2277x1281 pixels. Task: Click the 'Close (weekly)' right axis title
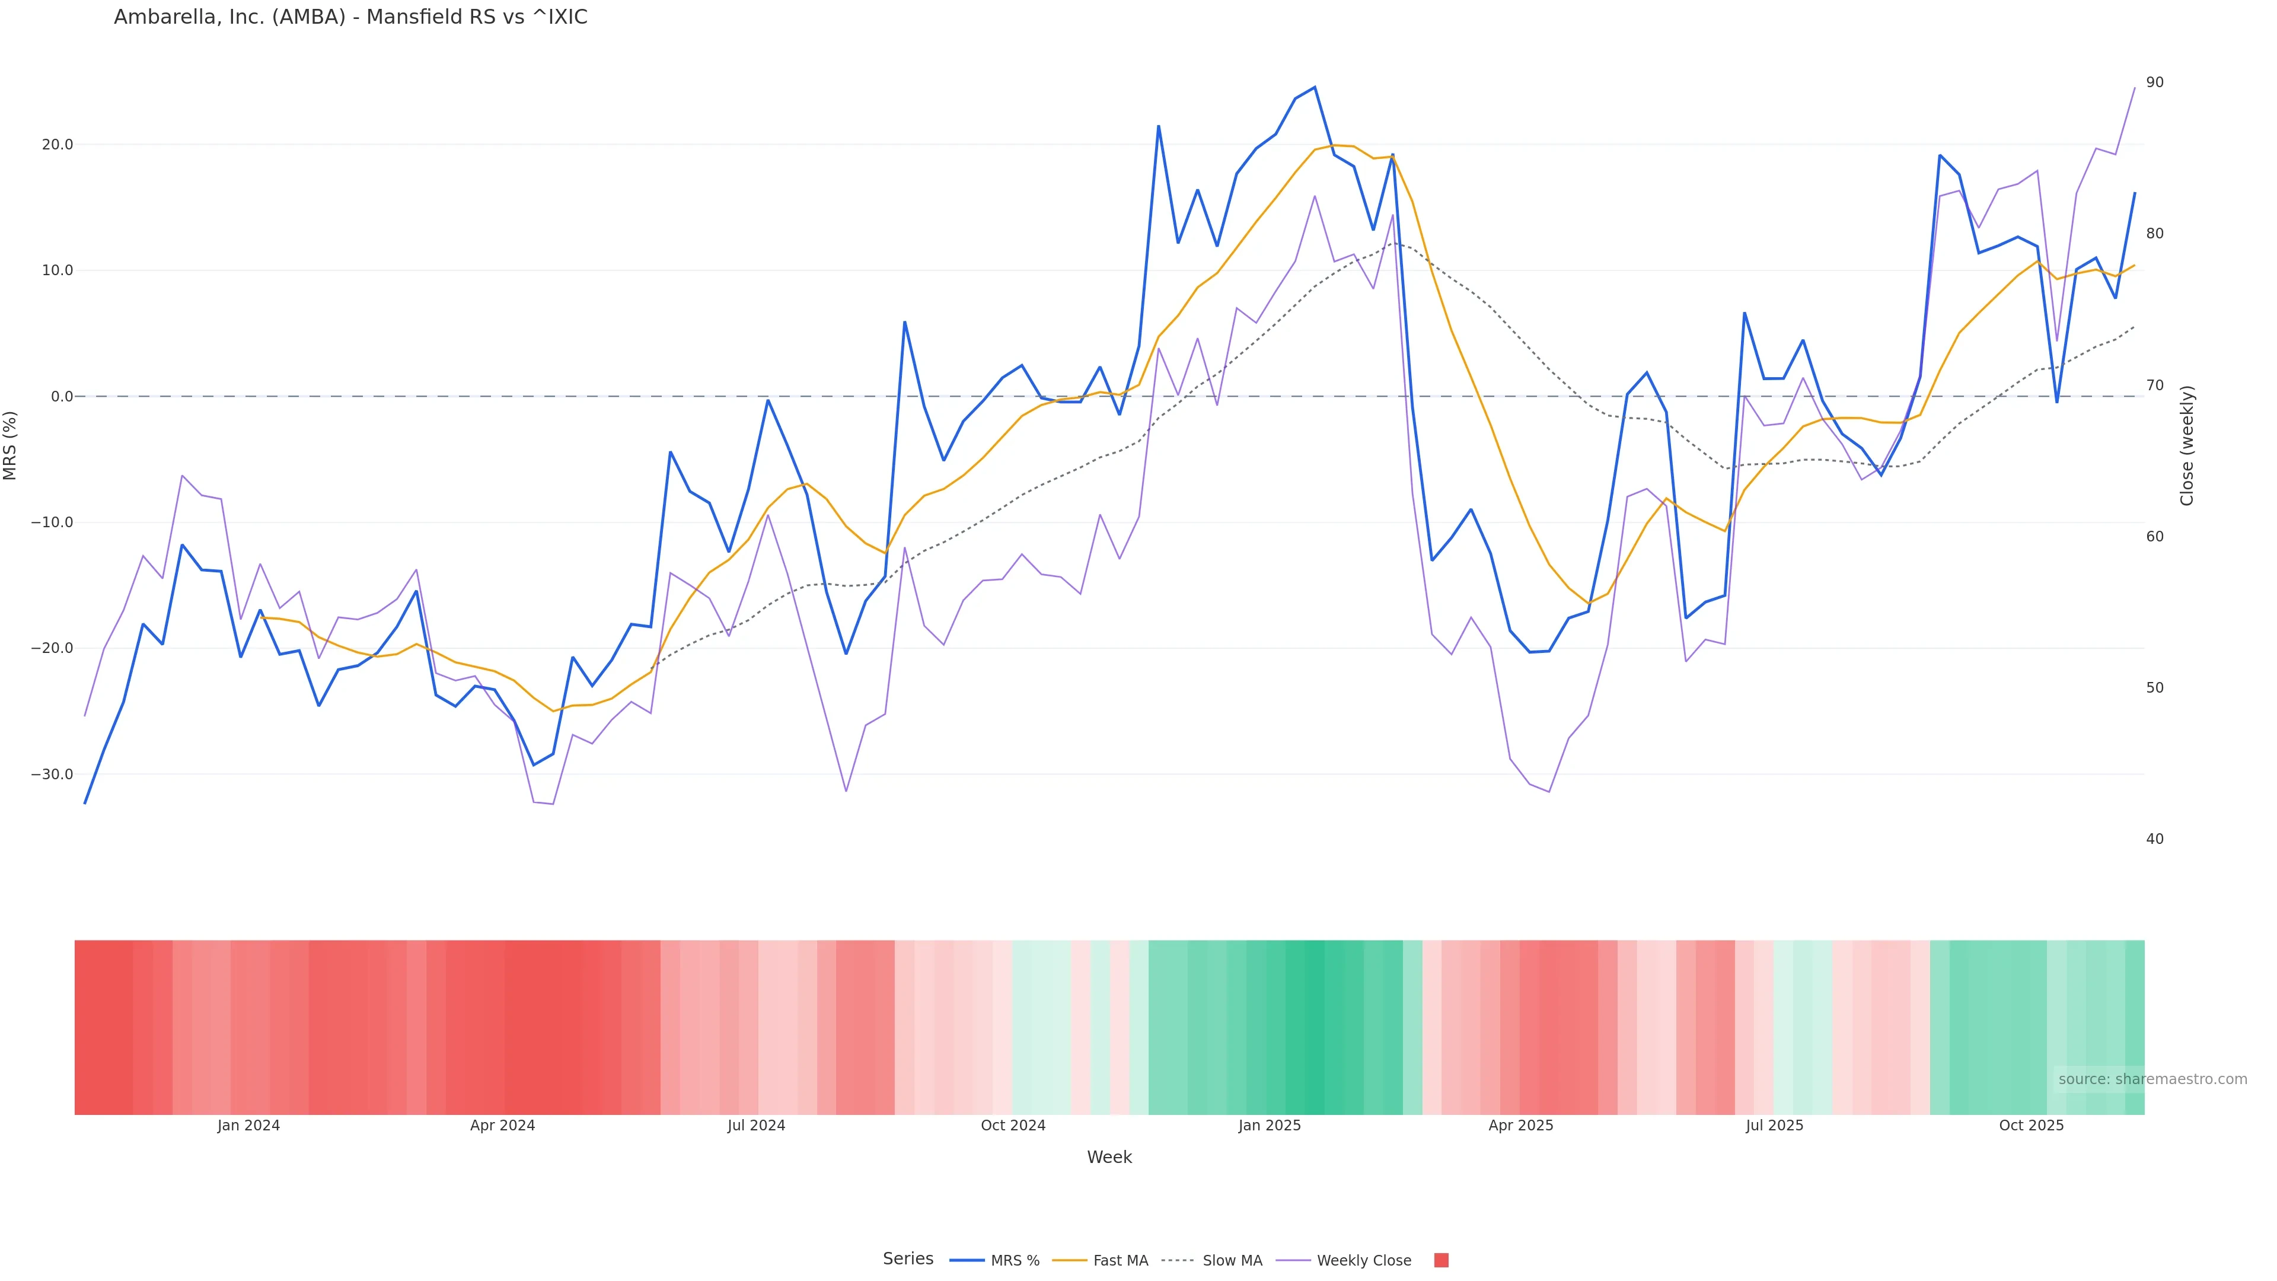tap(2187, 445)
